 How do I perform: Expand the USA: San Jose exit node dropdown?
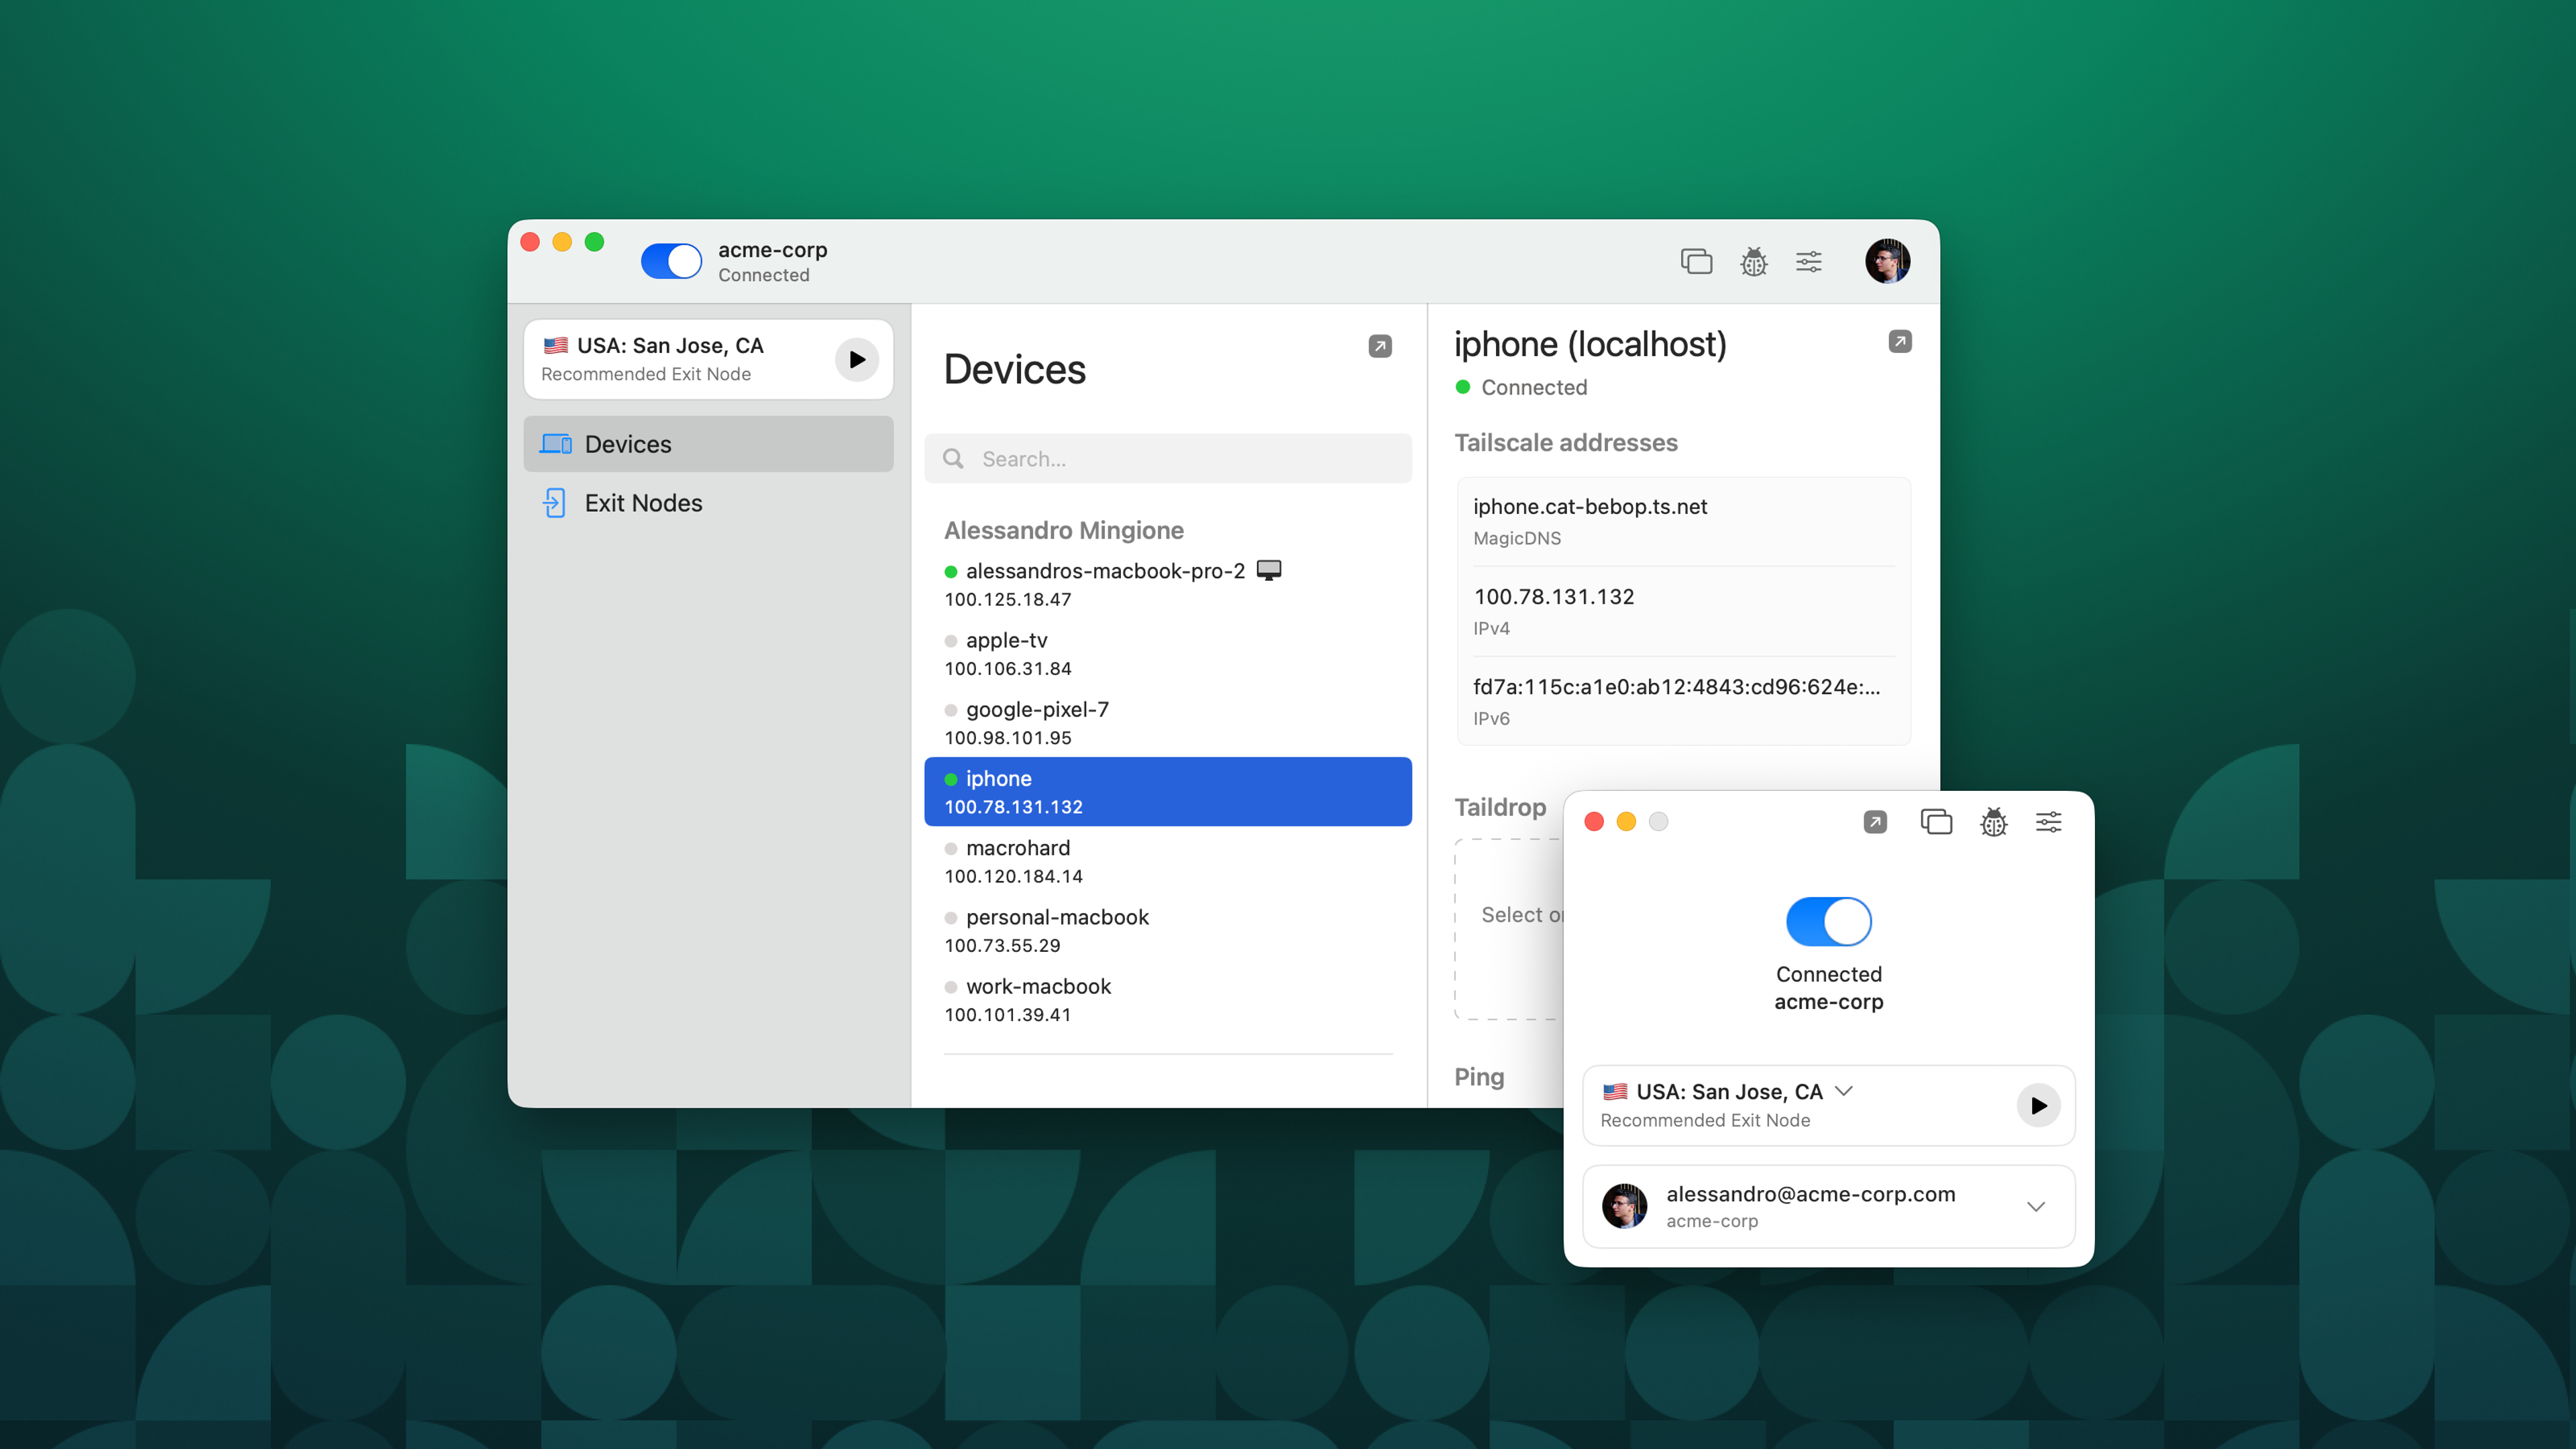tap(1845, 1091)
